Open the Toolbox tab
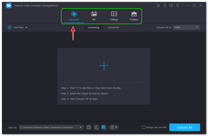 point(134,16)
